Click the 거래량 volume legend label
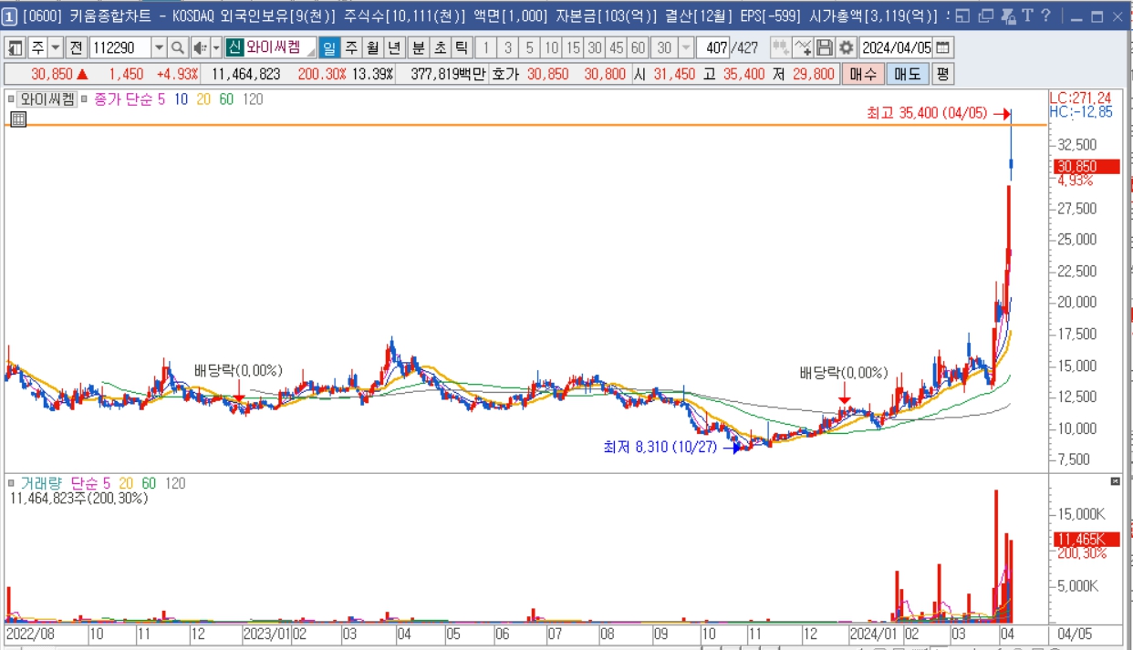Viewport: 1133px width, 650px height. tap(40, 483)
